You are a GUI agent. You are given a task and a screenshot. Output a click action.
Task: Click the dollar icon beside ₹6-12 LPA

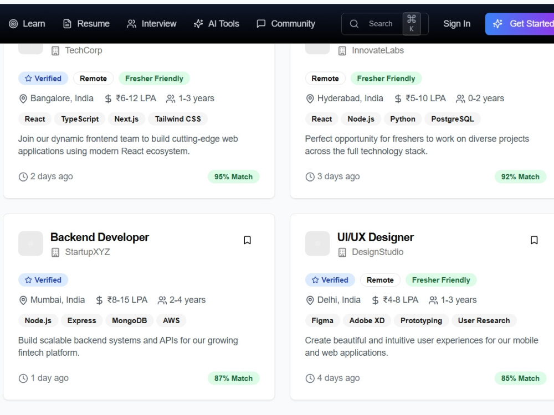[x=108, y=99]
